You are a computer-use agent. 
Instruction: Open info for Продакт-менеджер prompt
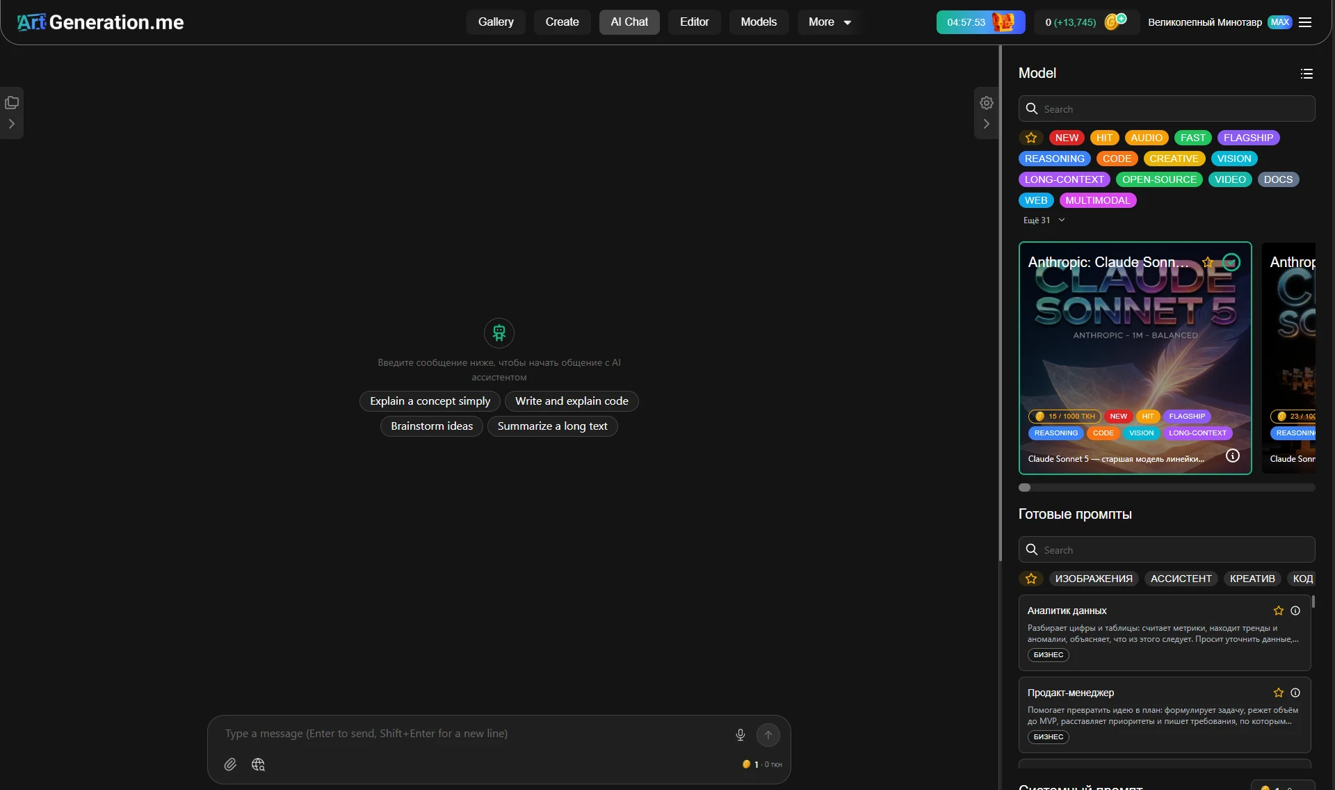[x=1295, y=693]
